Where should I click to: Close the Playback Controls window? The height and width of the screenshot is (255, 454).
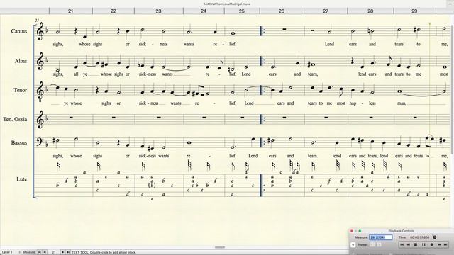(x=352, y=231)
